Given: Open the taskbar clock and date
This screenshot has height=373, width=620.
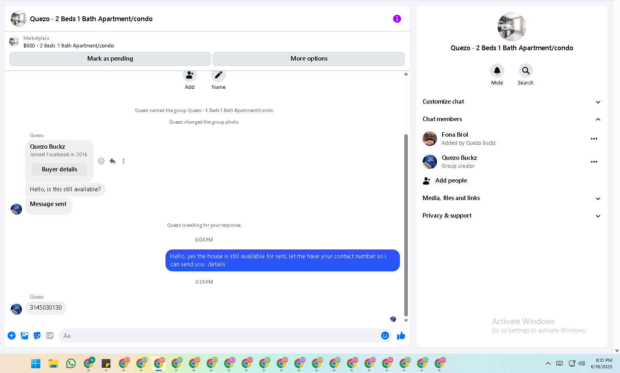Looking at the screenshot, I should (602, 363).
